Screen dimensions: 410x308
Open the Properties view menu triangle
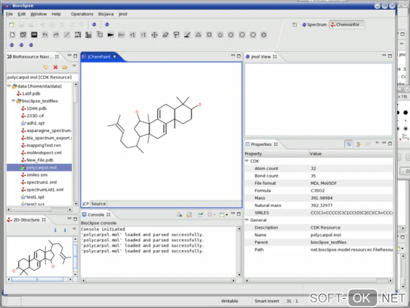coord(377,143)
